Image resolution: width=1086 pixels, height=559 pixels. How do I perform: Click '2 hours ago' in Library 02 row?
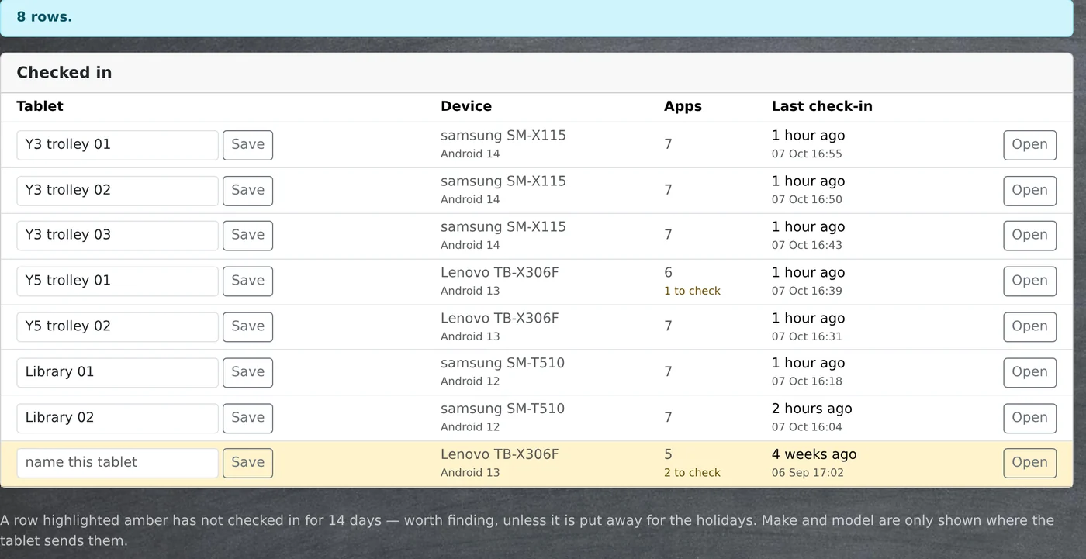click(811, 409)
